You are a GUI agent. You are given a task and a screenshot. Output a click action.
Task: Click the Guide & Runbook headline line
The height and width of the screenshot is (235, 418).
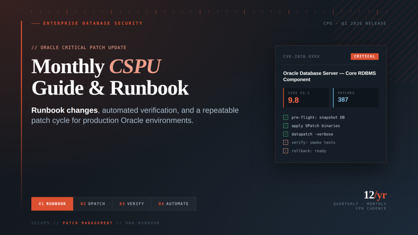click(110, 88)
